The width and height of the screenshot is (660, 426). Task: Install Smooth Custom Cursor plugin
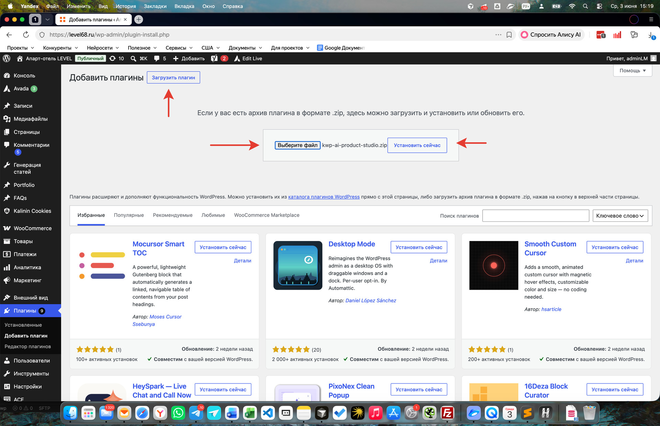615,247
